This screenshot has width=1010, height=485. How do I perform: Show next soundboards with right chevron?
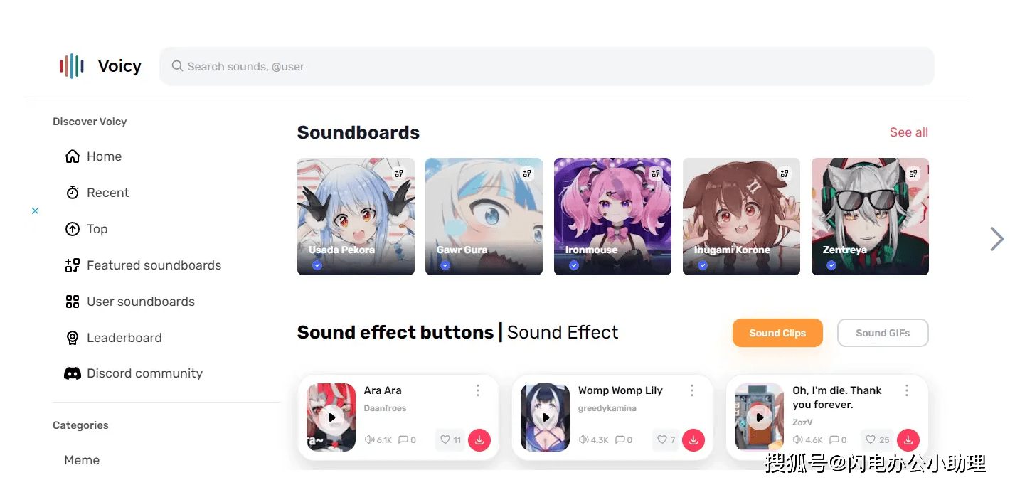click(x=996, y=239)
